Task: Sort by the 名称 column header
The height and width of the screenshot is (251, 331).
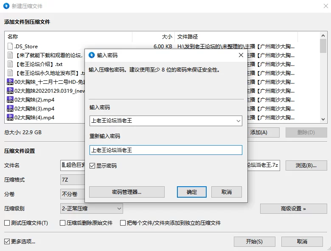Action: tap(69, 37)
